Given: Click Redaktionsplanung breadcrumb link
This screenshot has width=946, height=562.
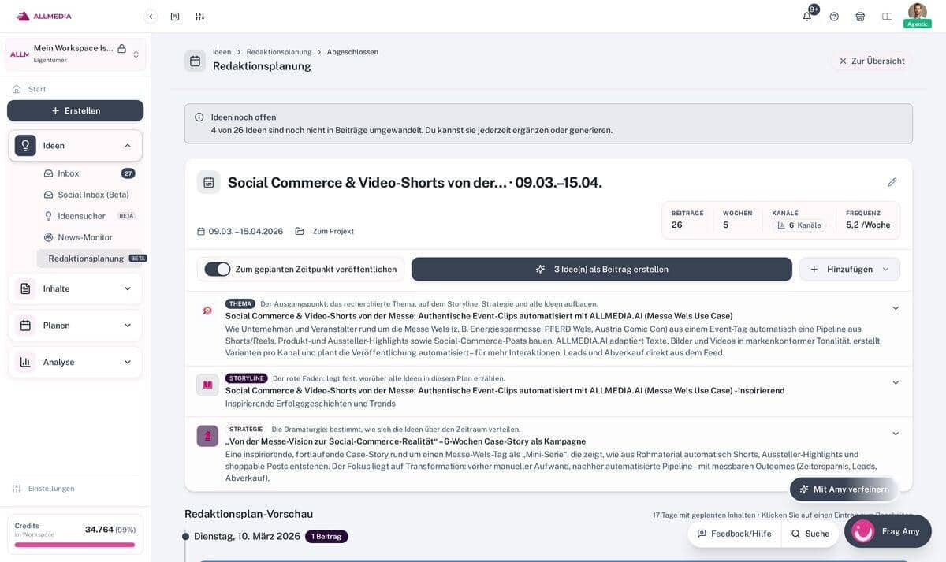Looking at the screenshot, I should 279,52.
